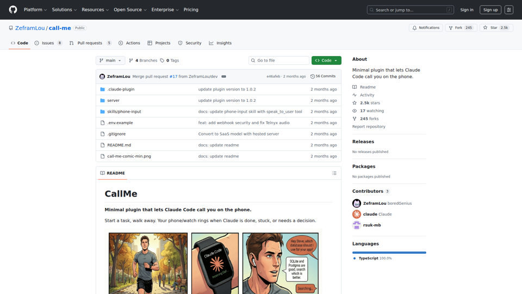Open the Readme link in About
Image resolution: width=522 pixels, height=294 pixels.
point(364,87)
